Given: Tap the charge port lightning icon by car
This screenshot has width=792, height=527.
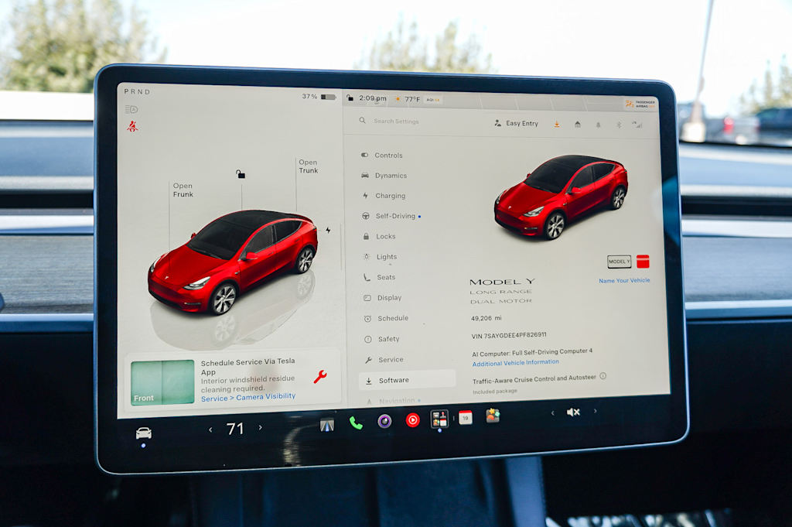Looking at the screenshot, I should point(328,231).
